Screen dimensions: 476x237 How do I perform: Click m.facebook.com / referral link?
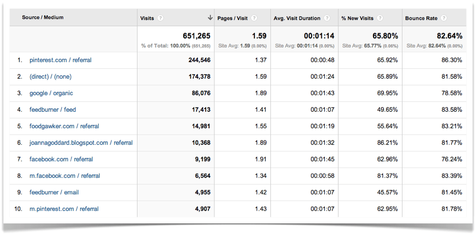65,176
